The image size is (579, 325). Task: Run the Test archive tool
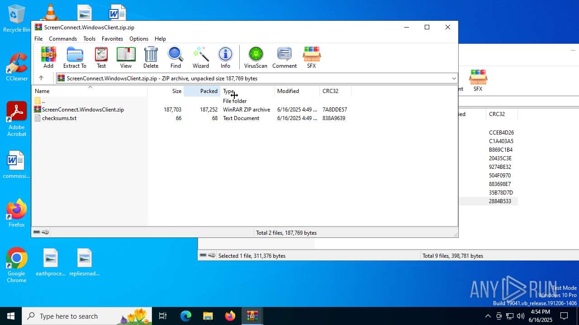[x=101, y=57]
